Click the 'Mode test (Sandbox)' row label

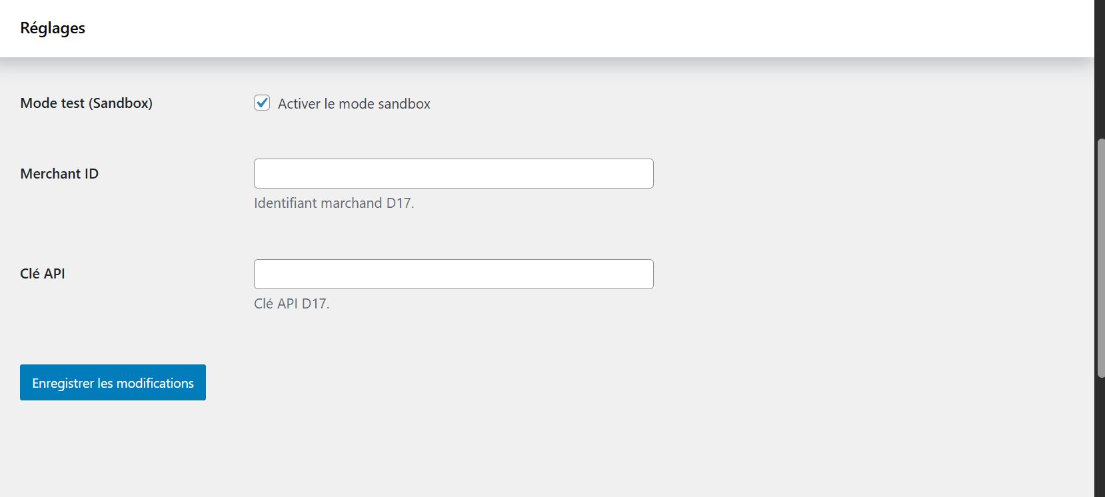point(86,103)
